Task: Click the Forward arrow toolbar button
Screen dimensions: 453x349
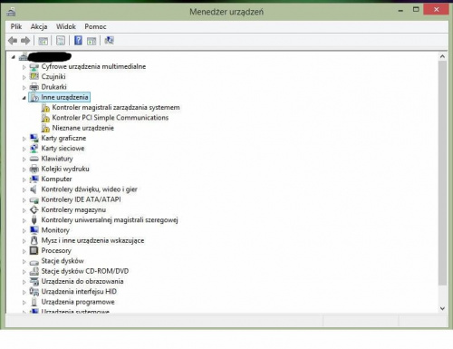Action: tap(25, 41)
